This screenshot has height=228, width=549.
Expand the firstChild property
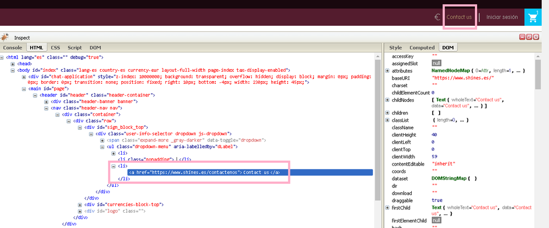click(387, 208)
